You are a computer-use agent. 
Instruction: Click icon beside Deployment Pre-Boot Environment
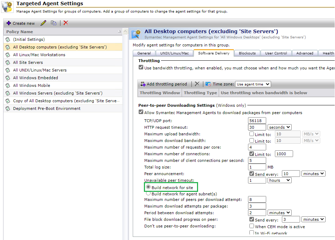pos(8,108)
